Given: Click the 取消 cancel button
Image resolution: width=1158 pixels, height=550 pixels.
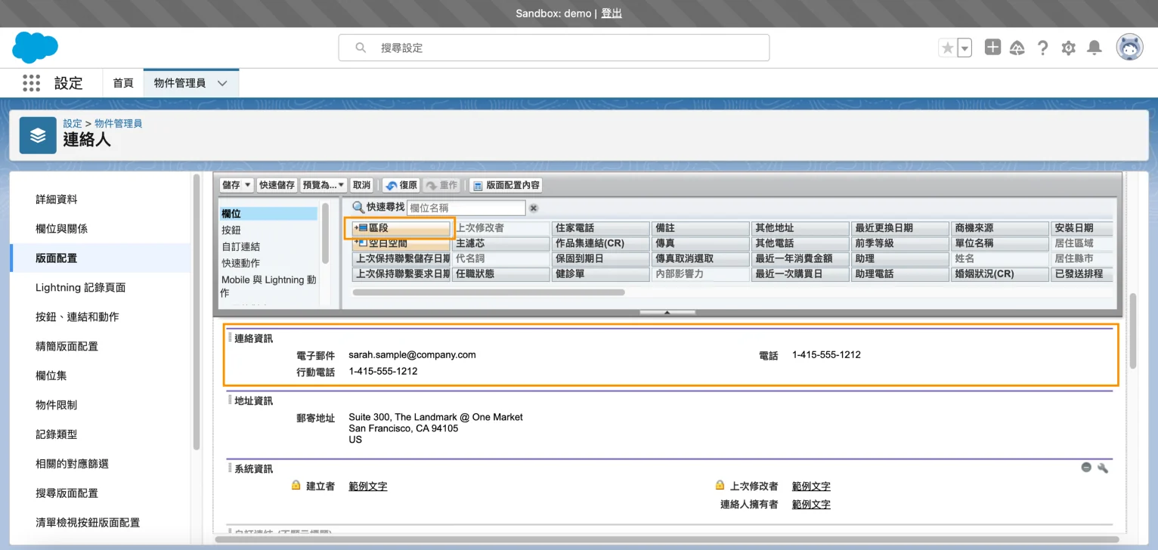Looking at the screenshot, I should tap(362, 185).
